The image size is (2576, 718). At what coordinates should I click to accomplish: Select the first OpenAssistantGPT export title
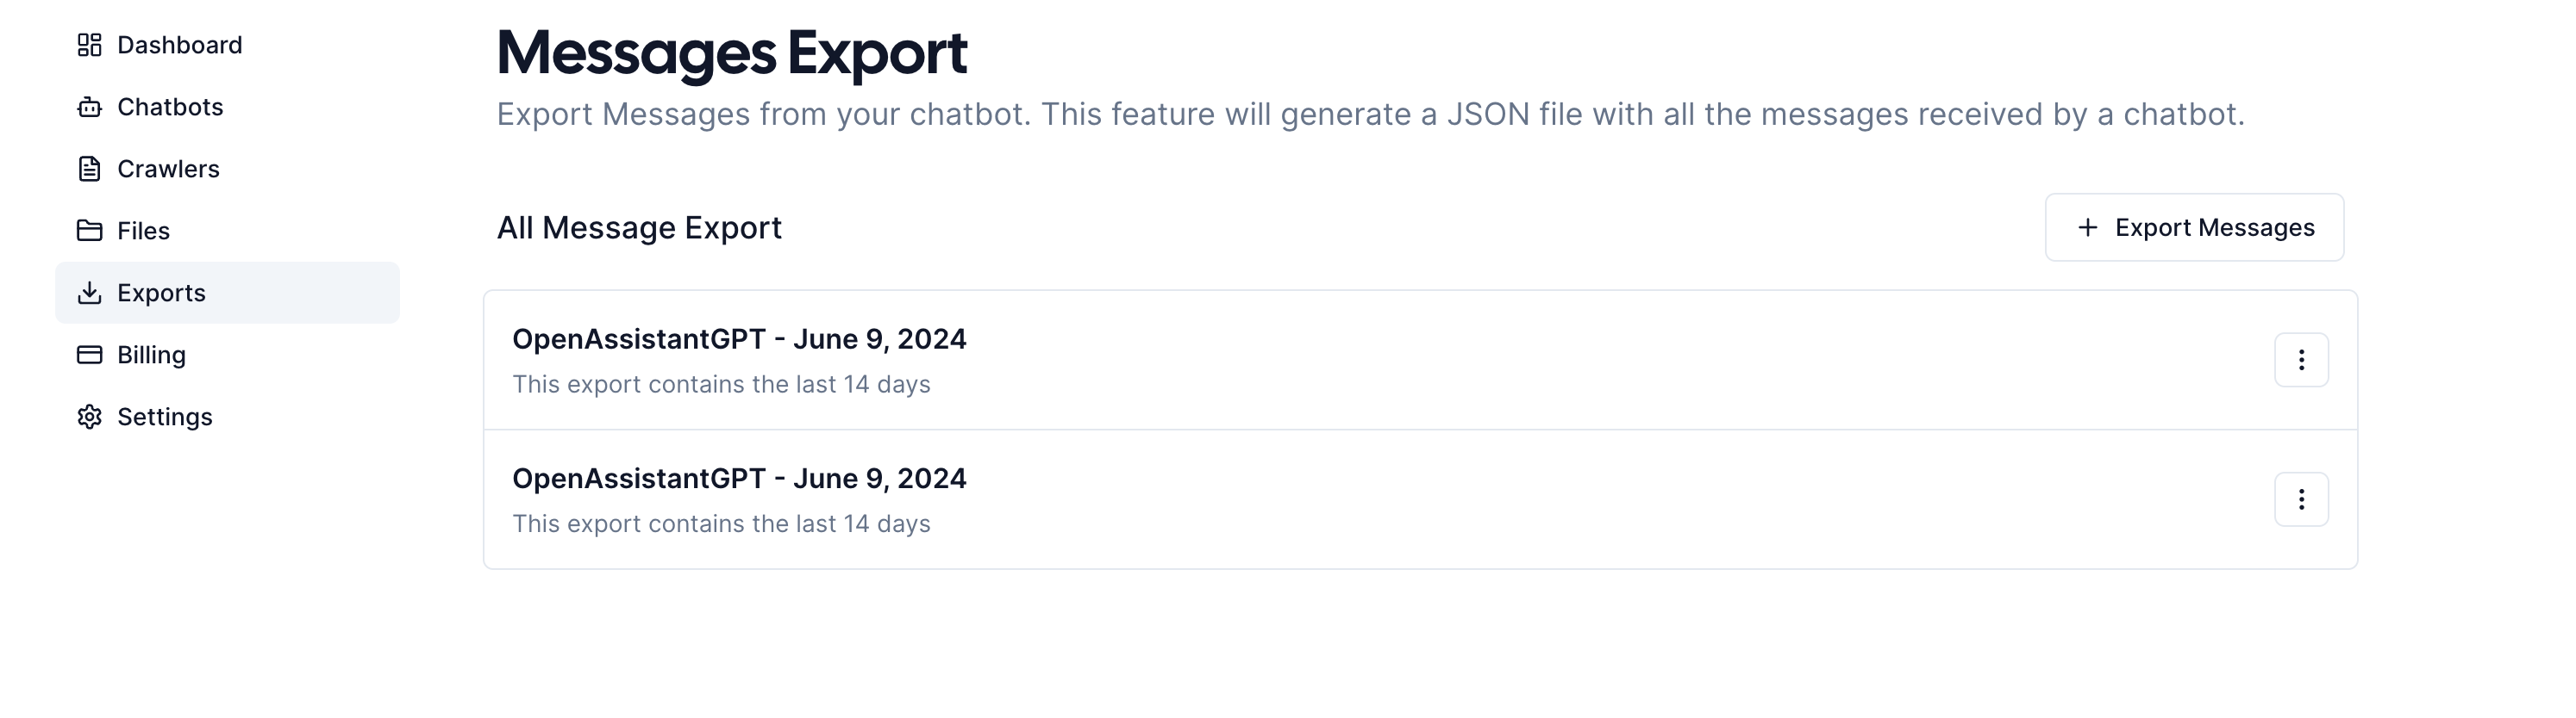click(739, 339)
